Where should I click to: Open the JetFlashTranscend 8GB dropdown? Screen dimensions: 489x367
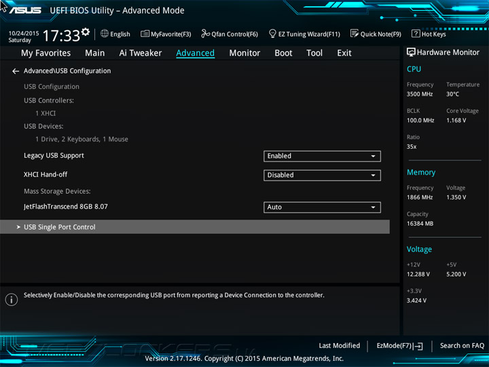(322, 207)
